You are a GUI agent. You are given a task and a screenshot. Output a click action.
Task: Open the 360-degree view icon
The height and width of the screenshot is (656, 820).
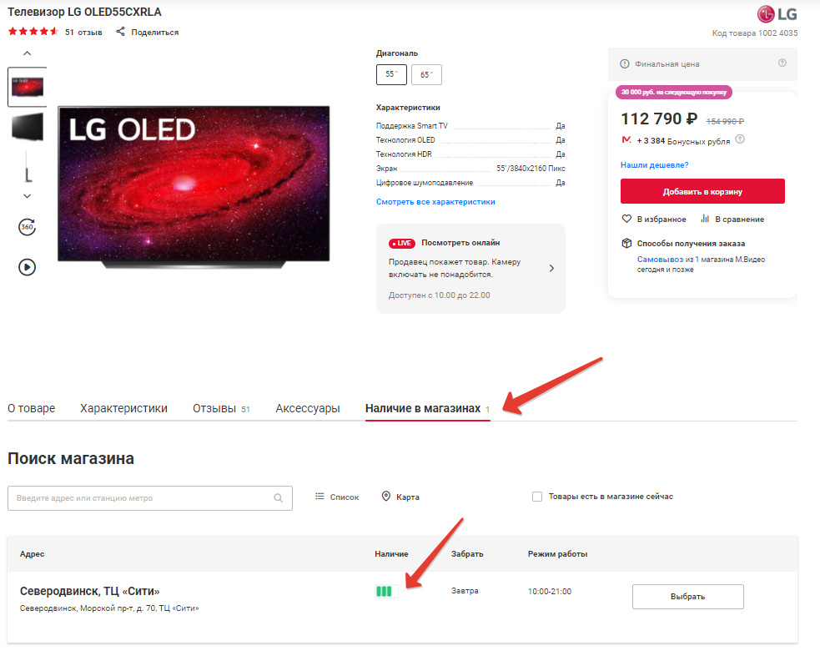27,227
